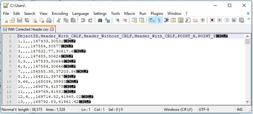Image resolution: width=253 pixels, height=114 pixels.
Task: Toggle synchronize vertical scrolling icon
Action: tap(134, 20)
